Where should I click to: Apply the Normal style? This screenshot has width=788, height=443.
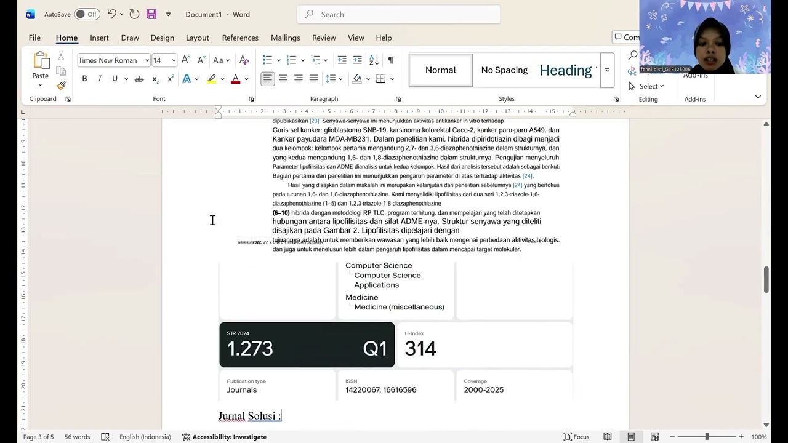pyautogui.click(x=441, y=70)
